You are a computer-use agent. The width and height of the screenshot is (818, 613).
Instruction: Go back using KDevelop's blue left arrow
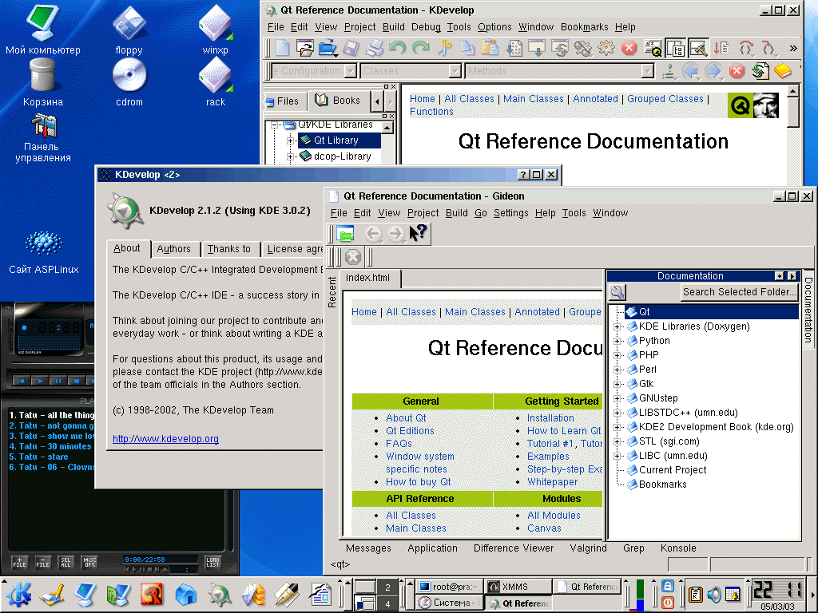(691, 71)
